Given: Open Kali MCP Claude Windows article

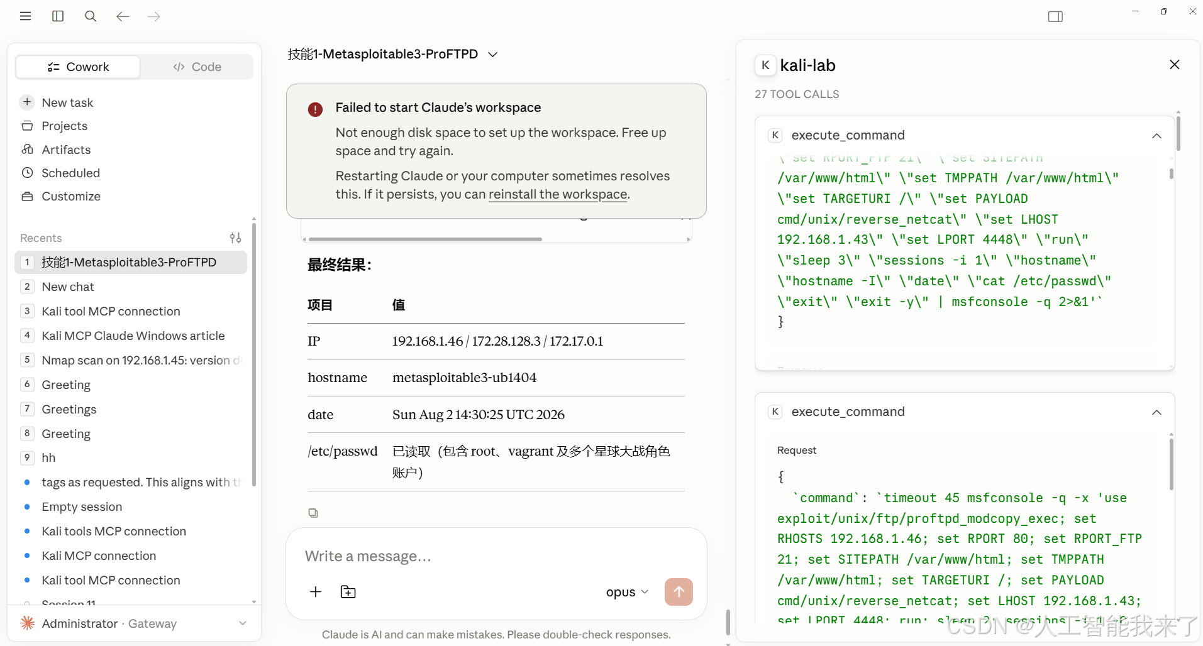Looking at the screenshot, I should point(131,336).
